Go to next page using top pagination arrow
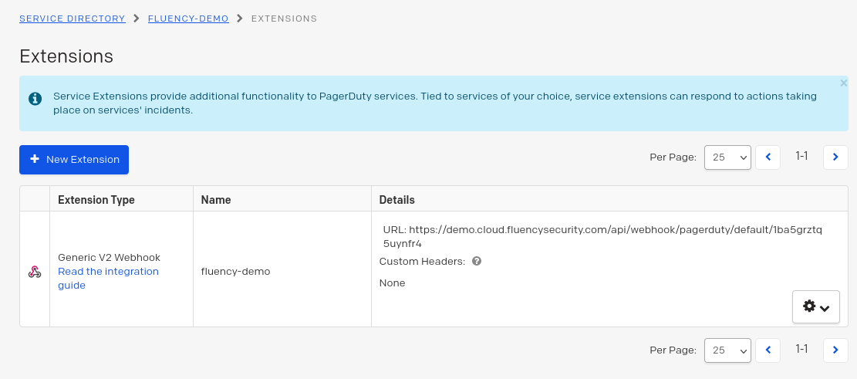The image size is (857, 379). tap(835, 157)
